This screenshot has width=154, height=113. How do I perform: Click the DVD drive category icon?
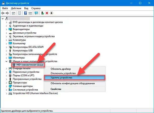click(10, 22)
